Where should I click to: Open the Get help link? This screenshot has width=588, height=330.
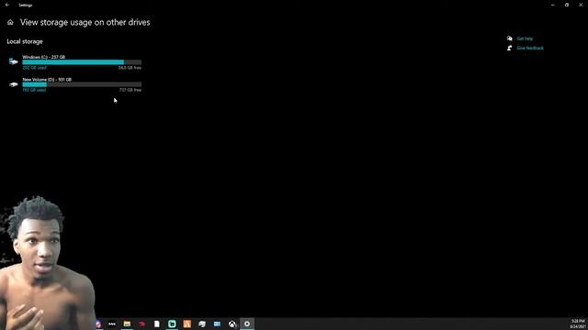(525, 38)
